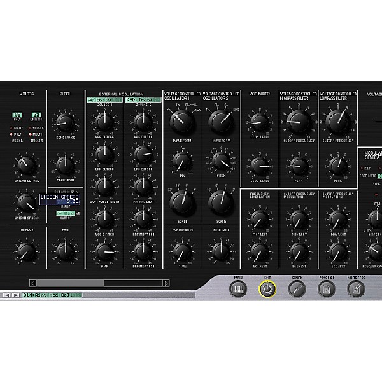Screen dimensions: 382x382
Task: Click the Write Program button
Action: pyautogui.click(x=356, y=288)
